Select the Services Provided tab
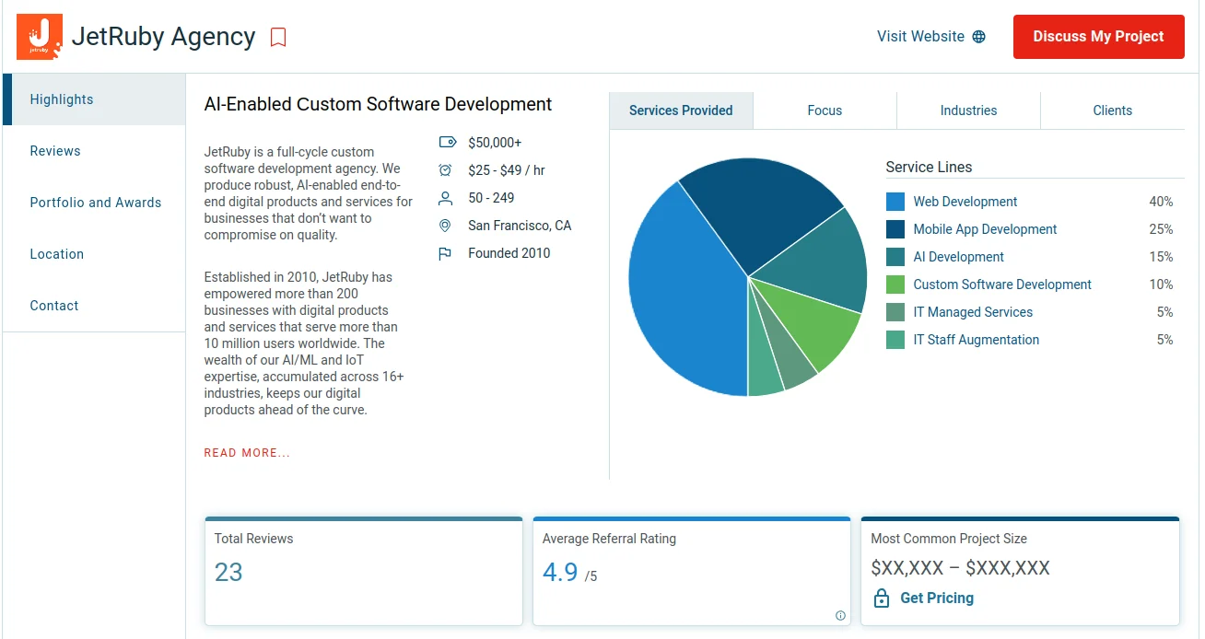1205x639 pixels. pos(681,110)
